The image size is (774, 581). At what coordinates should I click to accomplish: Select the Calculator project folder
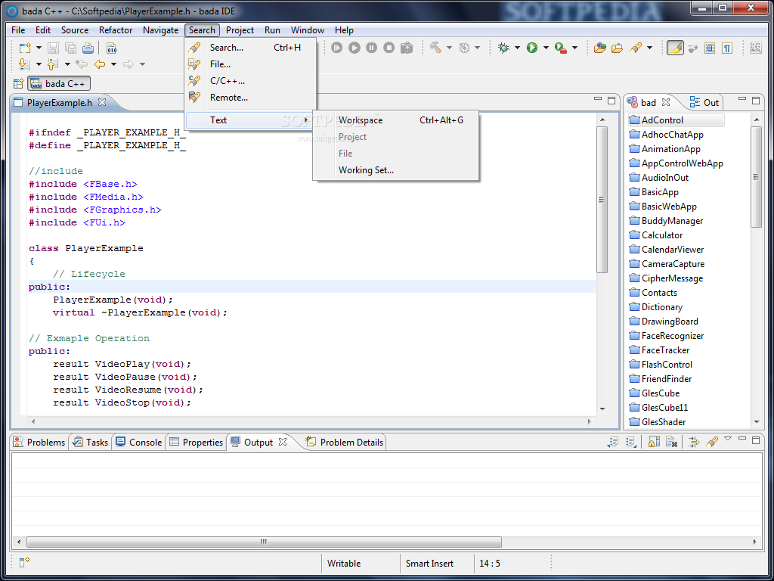[655, 235]
